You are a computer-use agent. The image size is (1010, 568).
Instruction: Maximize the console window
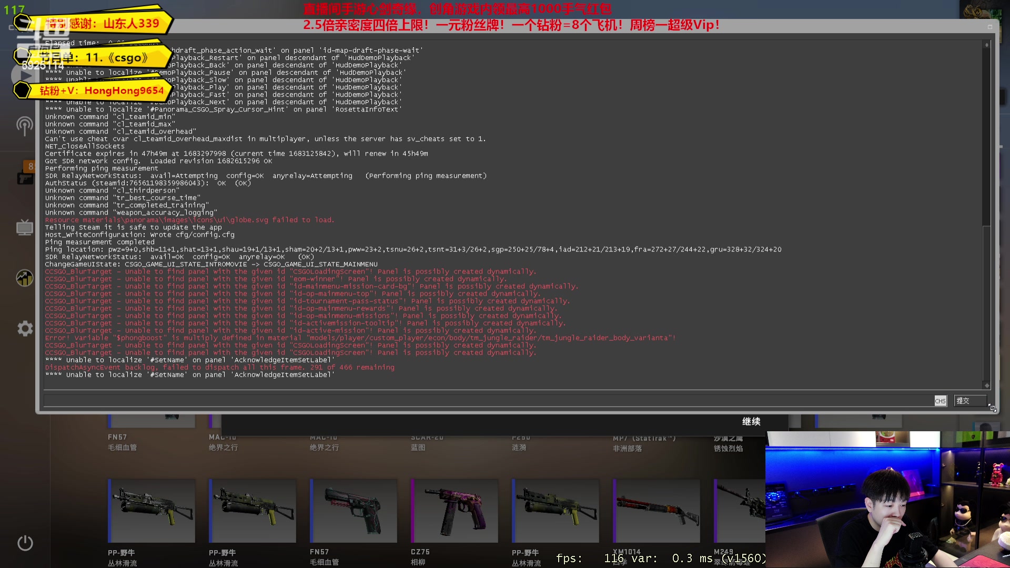pyautogui.click(x=989, y=27)
